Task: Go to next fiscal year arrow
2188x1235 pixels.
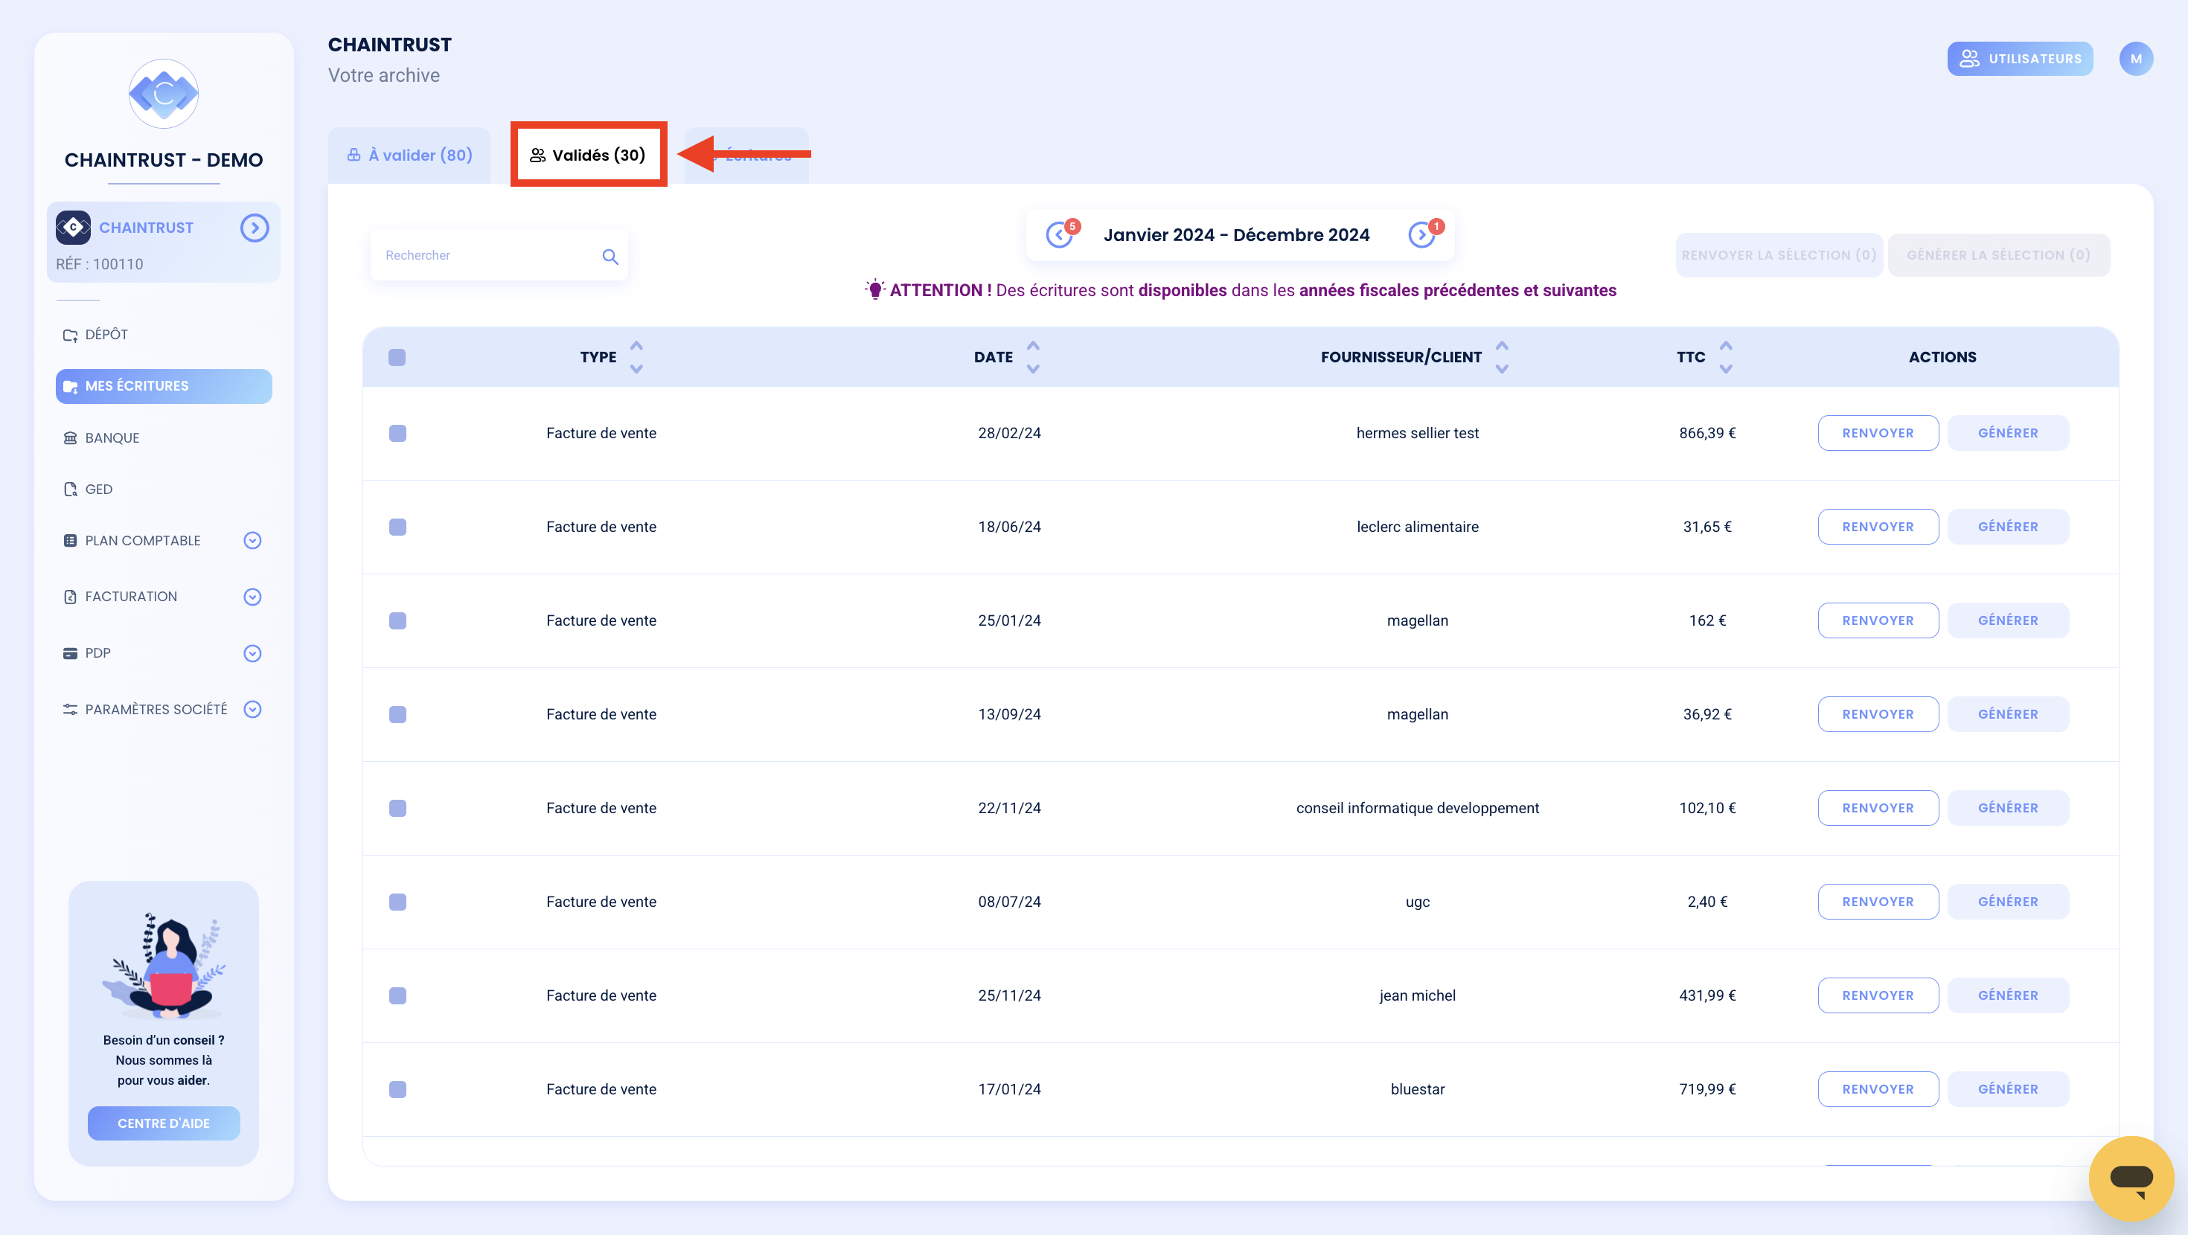Action: click(1422, 234)
